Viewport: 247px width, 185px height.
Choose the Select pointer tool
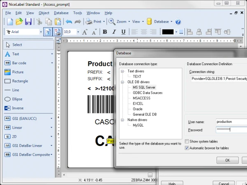pyautogui.click(x=28, y=45)
